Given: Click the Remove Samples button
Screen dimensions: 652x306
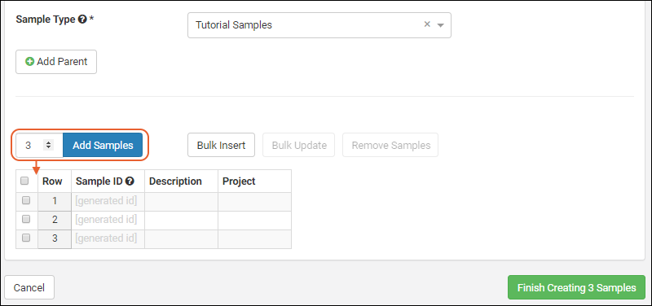Looking at the screenshot, I should pyautogui.click(x=391, y=146).
